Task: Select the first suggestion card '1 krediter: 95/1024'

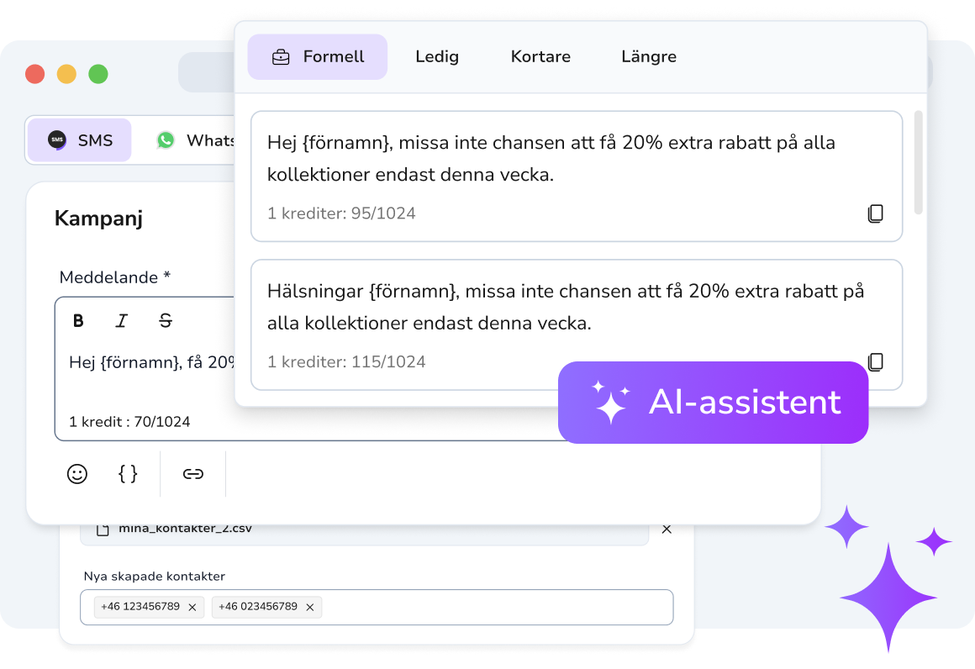Action: (x=577, y=176)
